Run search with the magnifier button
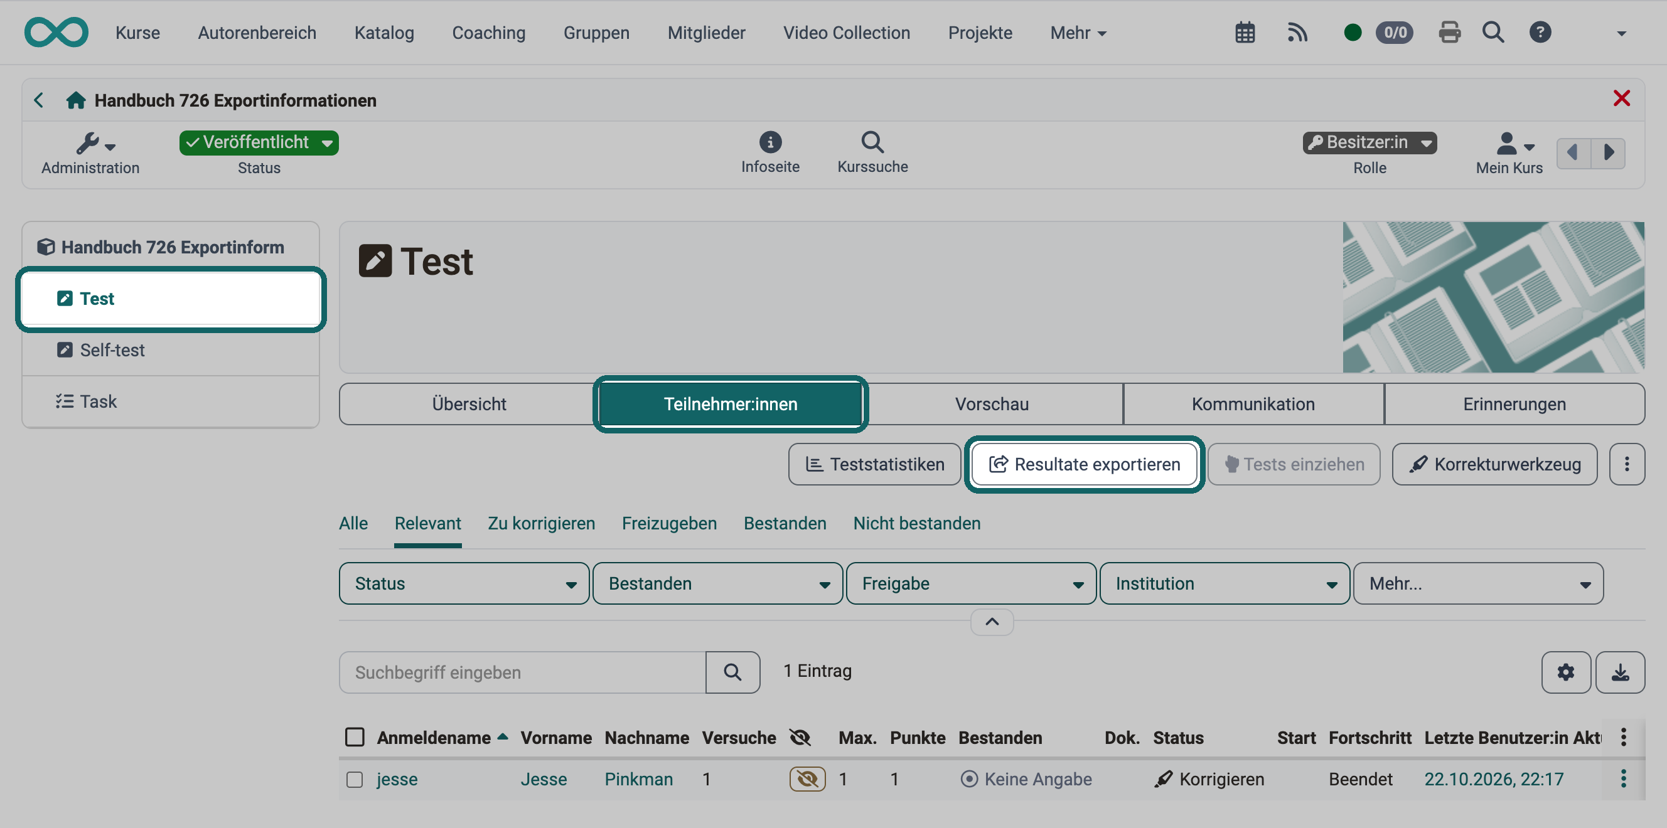The height and width of the screenshot is (828, 1667). click(x=732, y=672)
